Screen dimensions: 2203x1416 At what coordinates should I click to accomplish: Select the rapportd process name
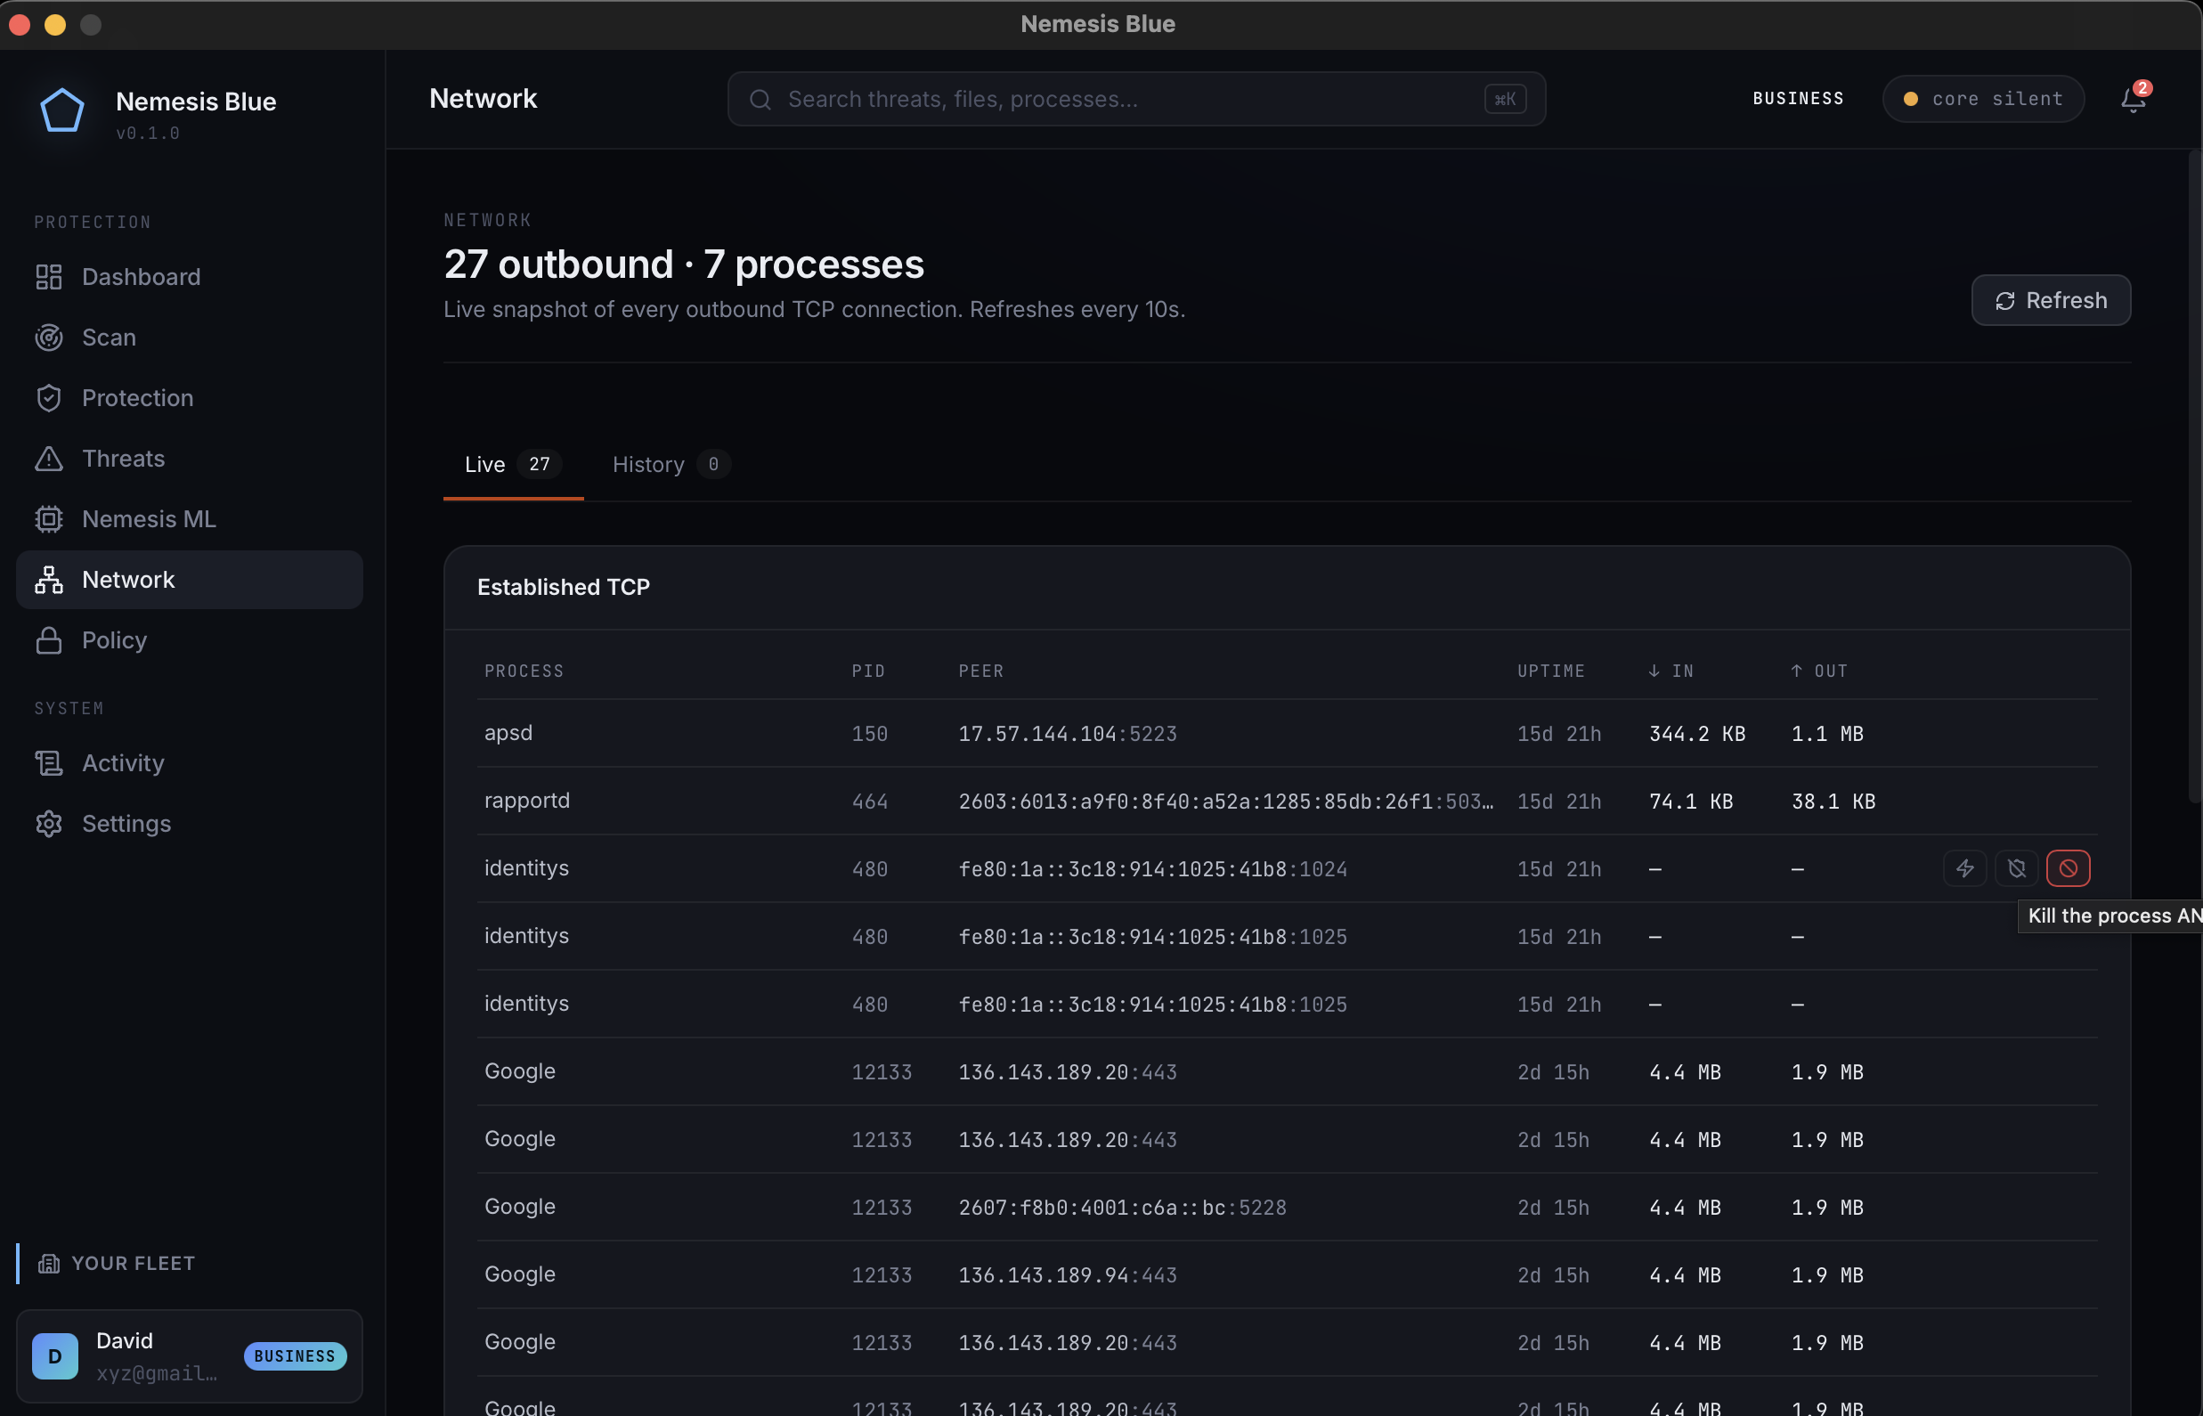(527, 801)
